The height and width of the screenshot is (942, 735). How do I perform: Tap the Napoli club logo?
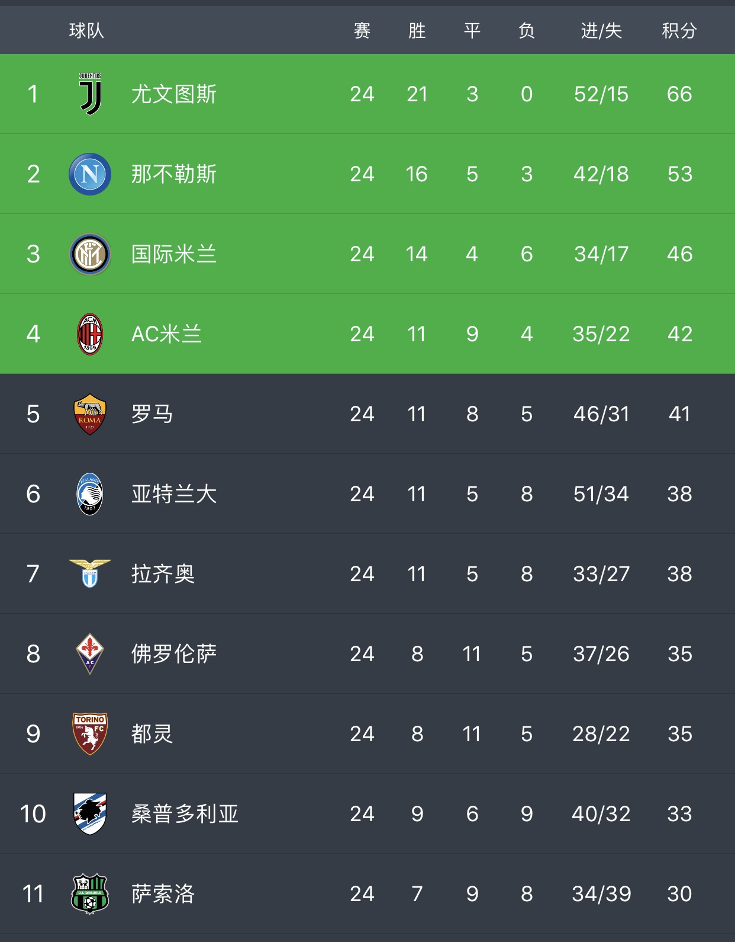[90, 174]
